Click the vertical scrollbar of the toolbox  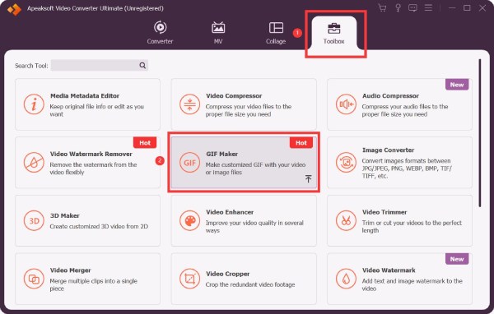[479, 133]
